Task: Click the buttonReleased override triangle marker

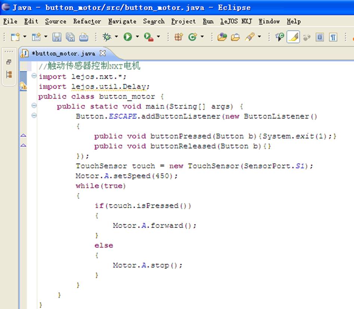Action: click(23, 145)
